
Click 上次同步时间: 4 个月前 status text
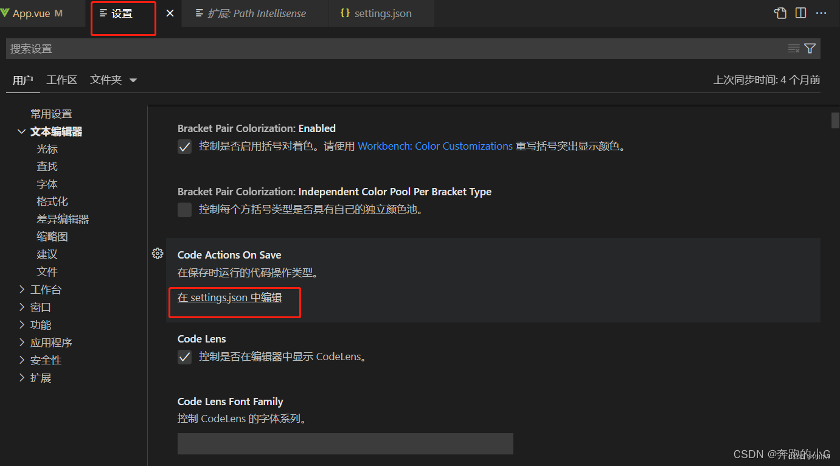pyautogui.click(x=766, y=80)
